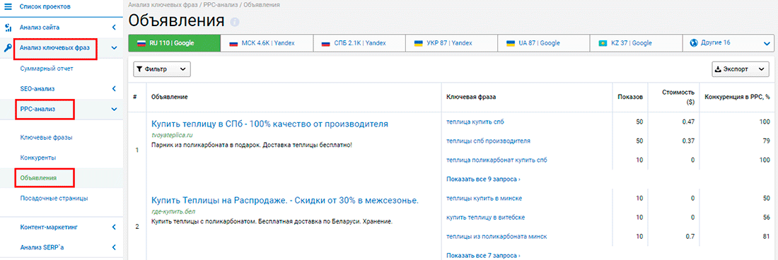Open keyword теплицы из поликарбоната минск
The image size is (778, 260).
click(x=497, y=237)
